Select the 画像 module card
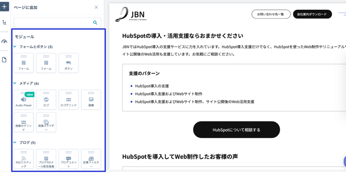The image size is (346, 173). (x=91, y=100)
